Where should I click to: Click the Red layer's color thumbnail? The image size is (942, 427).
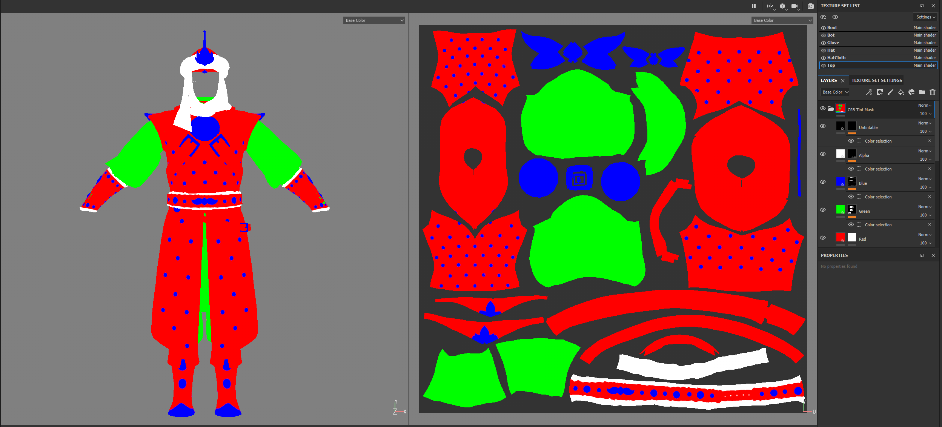click(x=840, y=238)
